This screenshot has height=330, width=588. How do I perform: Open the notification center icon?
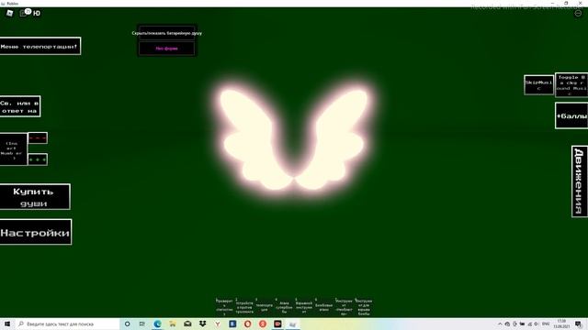579,324
